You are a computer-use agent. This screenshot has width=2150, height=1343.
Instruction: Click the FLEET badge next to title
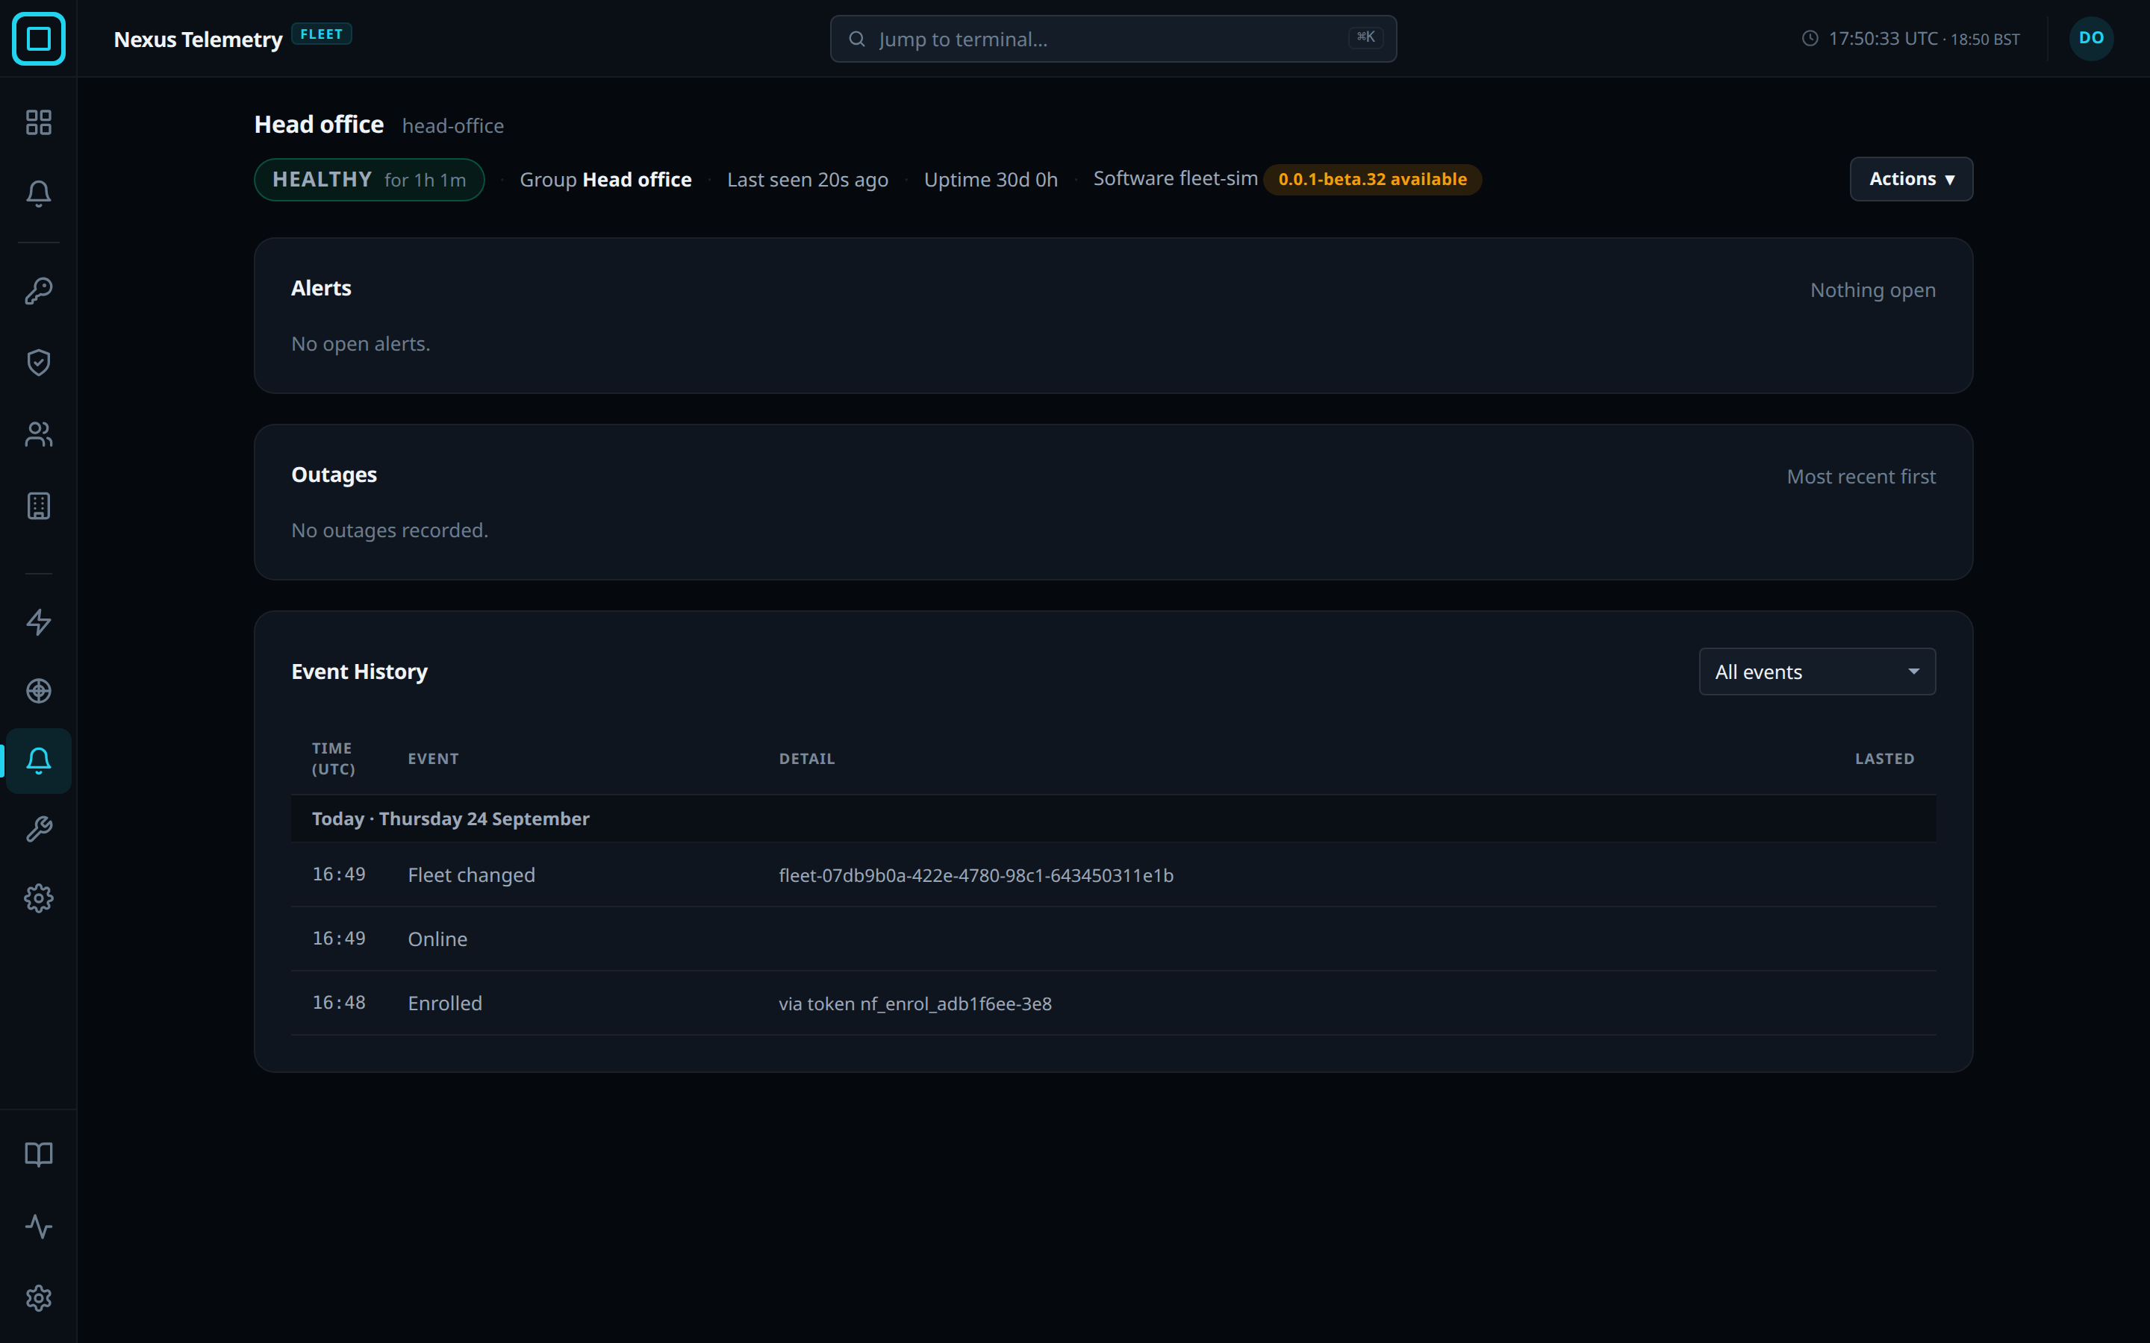point(322,34)
